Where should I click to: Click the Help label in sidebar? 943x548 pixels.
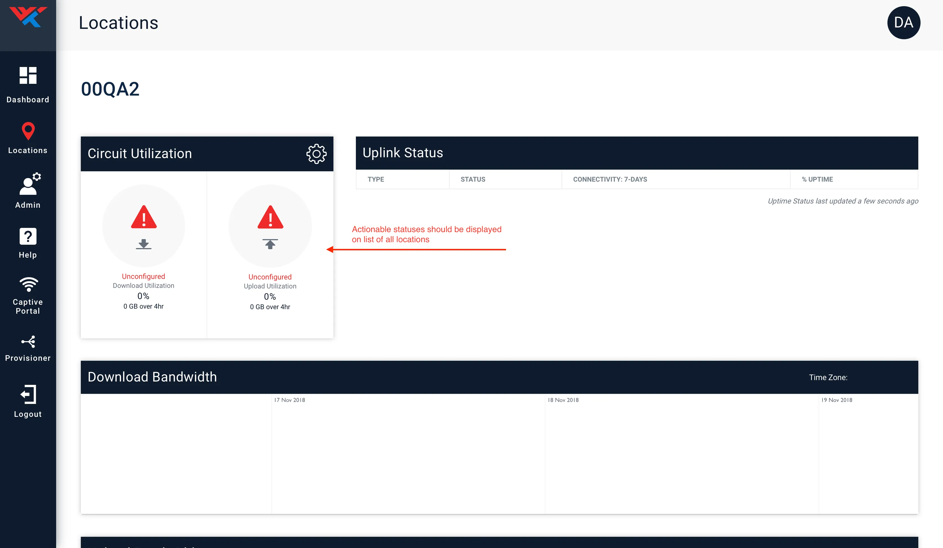click(28, 255)
